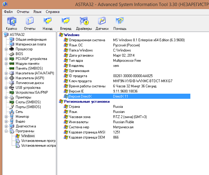209x175 pixels.
Task: Select Память (SMBIOS) in the tree
Action: 29,68
